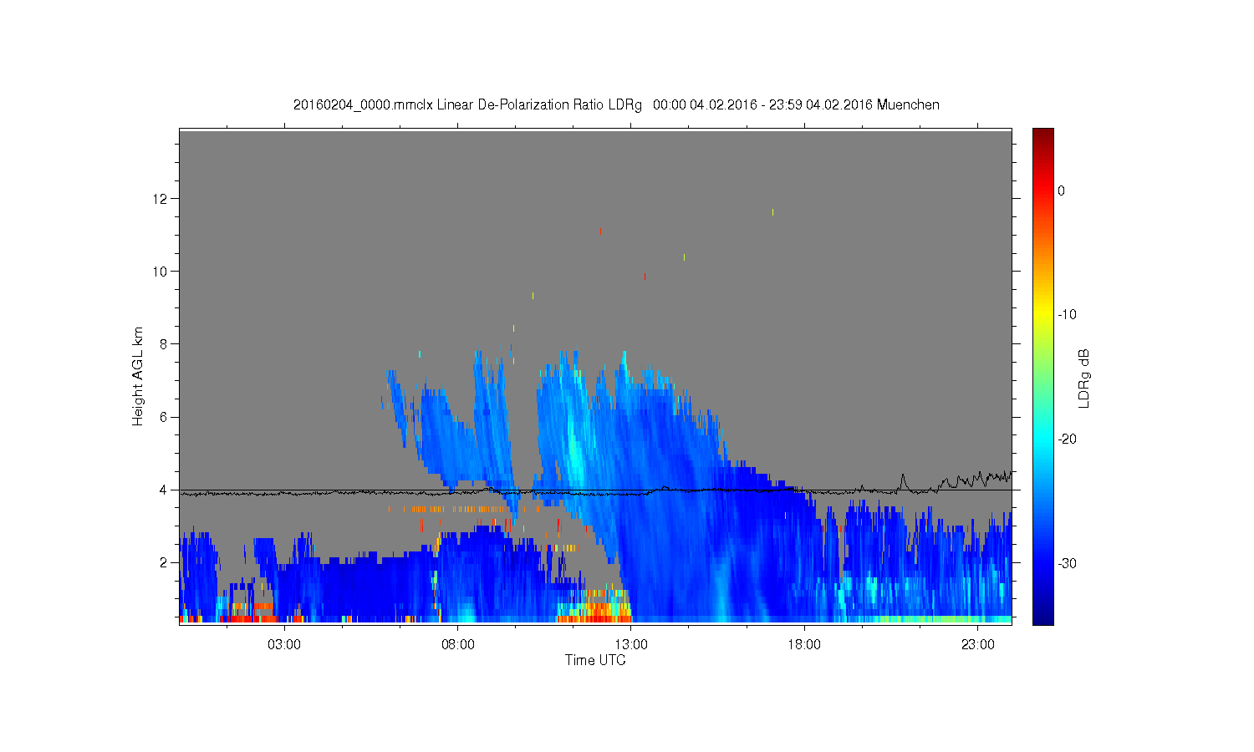Click the 08:00 time tick label
1254x752 pixels.
(458, 645)
